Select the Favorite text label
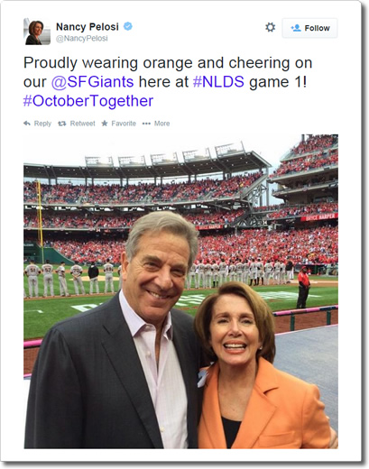This screenshot has width=369, height=469. [124, 124]
